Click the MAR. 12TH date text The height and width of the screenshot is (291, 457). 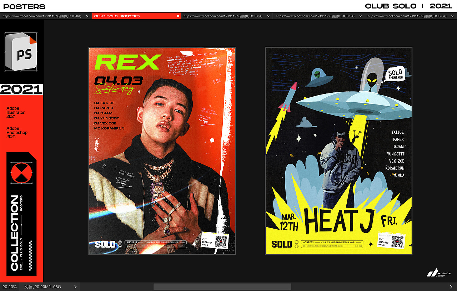tap(290, 222)
